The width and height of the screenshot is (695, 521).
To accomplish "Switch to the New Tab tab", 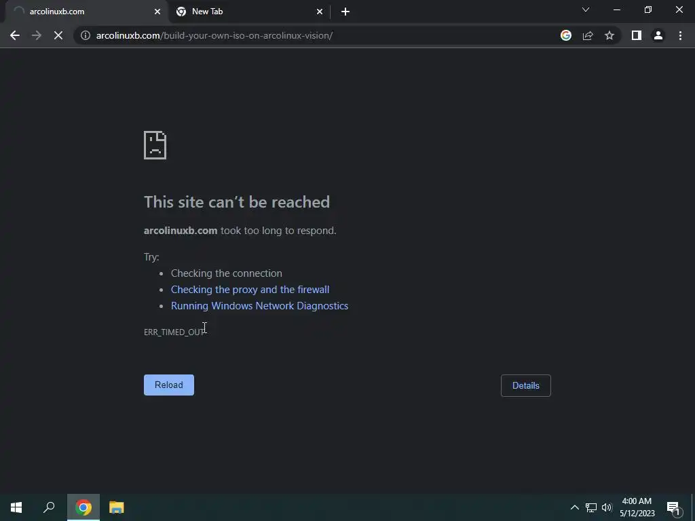I will click(x=250, y=12).
